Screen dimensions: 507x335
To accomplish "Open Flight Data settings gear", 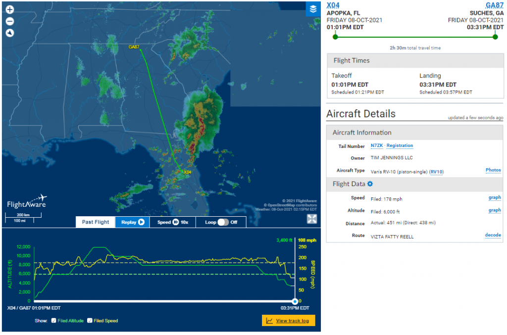I will click(369, 184).
